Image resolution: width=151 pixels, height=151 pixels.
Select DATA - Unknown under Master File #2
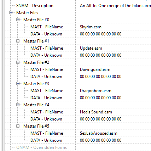tap(46, 77)
